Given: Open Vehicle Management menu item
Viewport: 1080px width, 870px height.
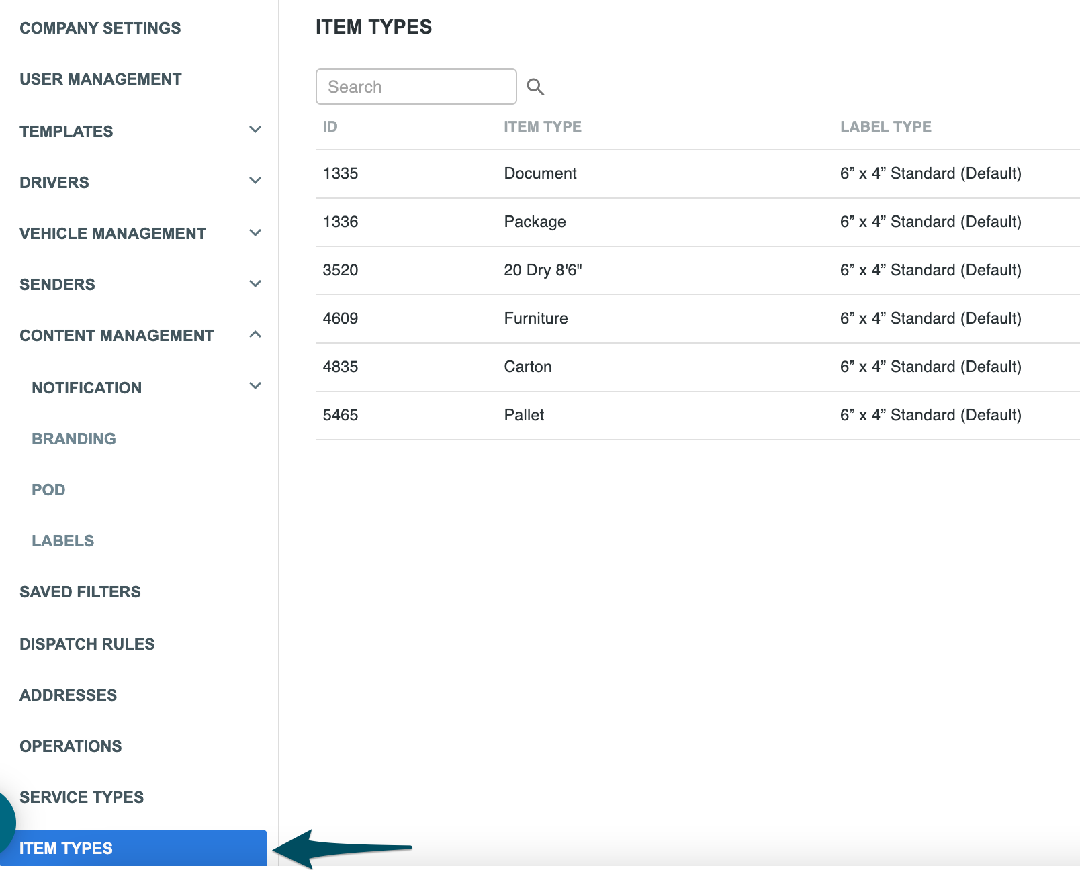Looking at the screenshot, I should coord(113,234).
